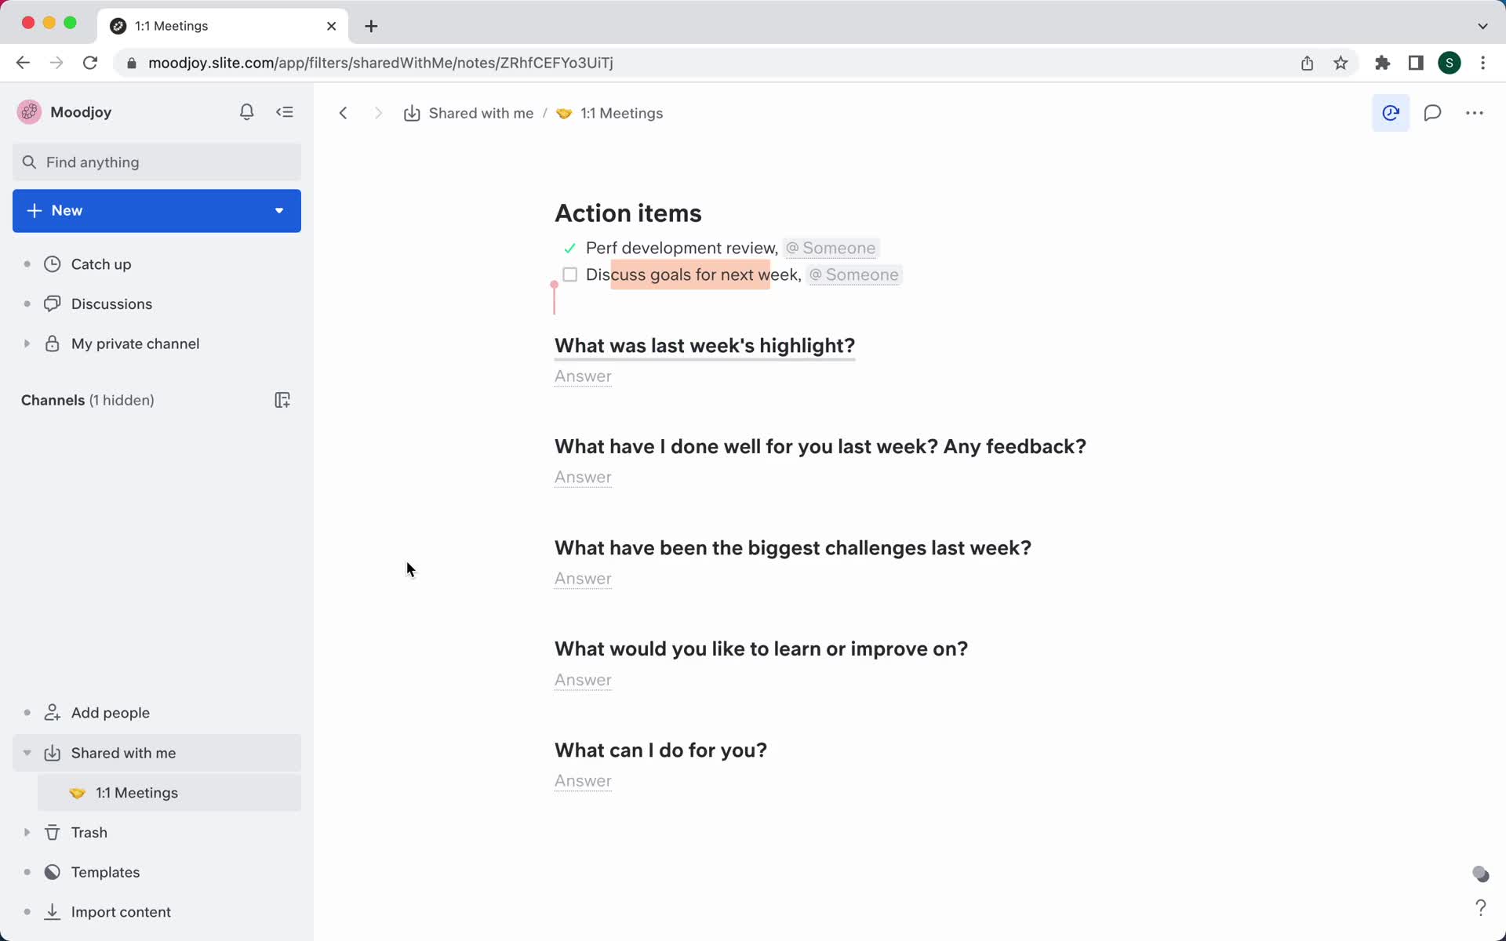Open the sidebar navigation menu

coord(286,111)
